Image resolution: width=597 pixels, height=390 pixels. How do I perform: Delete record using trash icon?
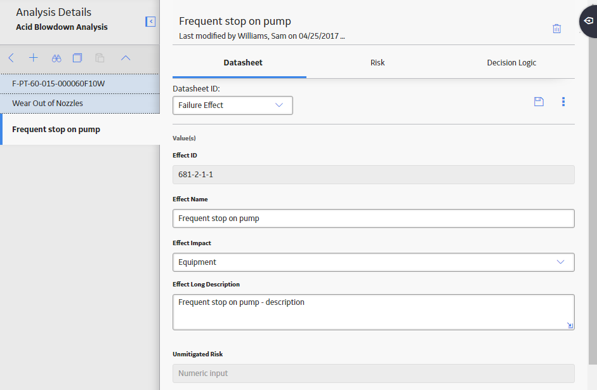point(556,29)
